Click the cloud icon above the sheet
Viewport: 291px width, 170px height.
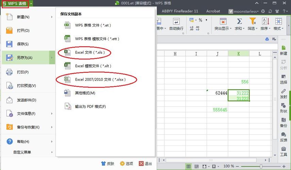pos(267,39)
